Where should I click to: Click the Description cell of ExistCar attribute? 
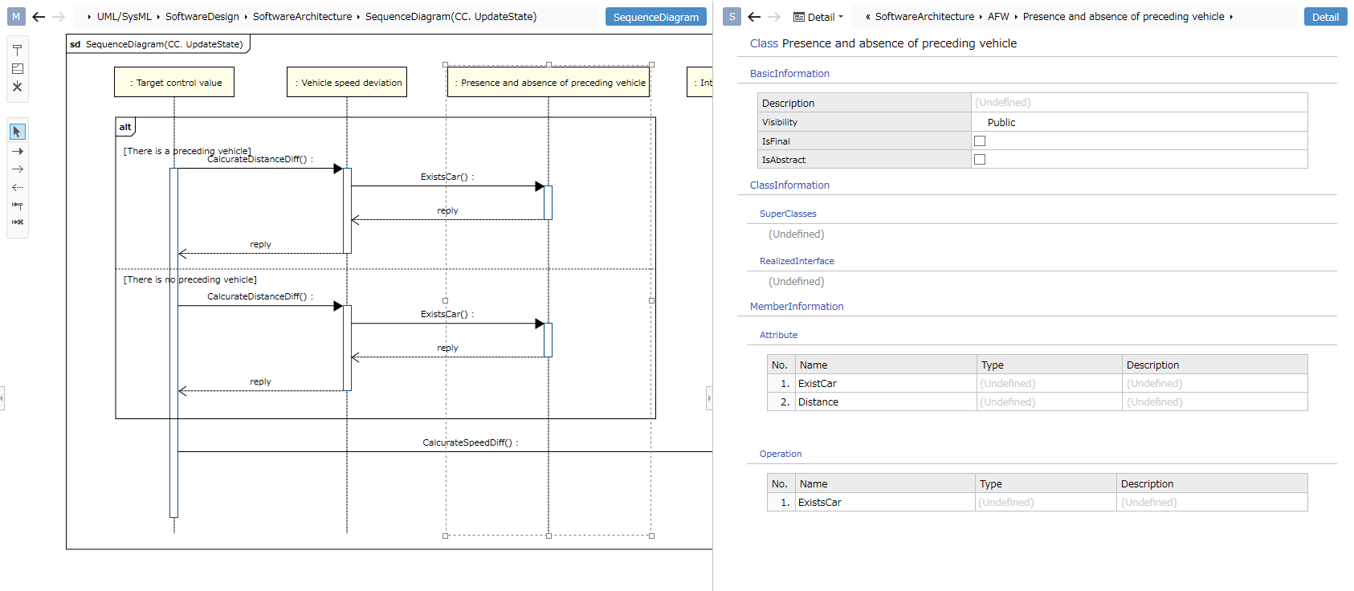tap(1215, 384)
